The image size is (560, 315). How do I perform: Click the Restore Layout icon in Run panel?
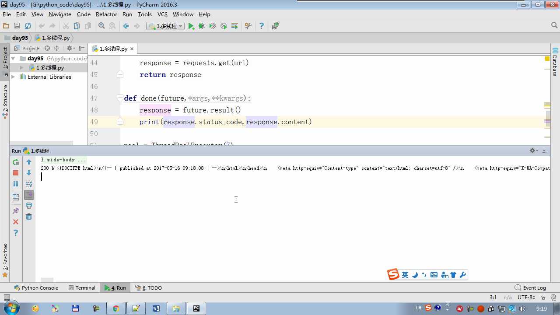point(16,197)
